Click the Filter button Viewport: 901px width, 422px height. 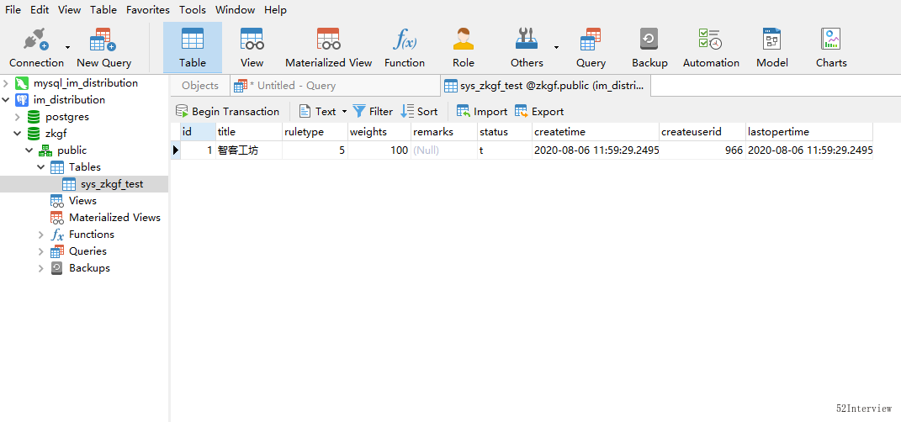tap(373, 112)
